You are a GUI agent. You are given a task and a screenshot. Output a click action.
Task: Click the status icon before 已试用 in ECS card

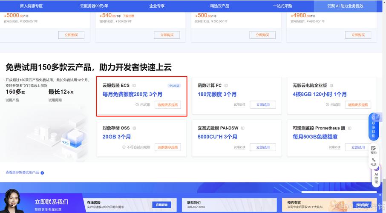[137, 105]
